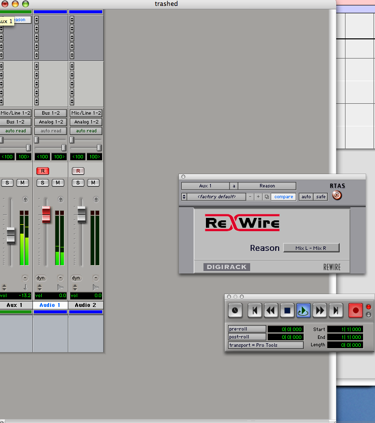This screenshot has height=423, width=375.
Task: Click the plug-in auto button
Action: point(306,197)
